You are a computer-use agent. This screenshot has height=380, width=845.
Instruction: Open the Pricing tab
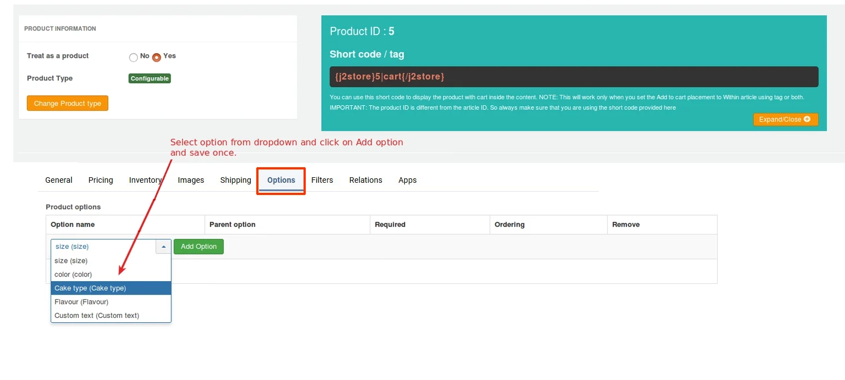[101, 180]
